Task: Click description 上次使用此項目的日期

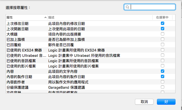Action: coord(66,29)
